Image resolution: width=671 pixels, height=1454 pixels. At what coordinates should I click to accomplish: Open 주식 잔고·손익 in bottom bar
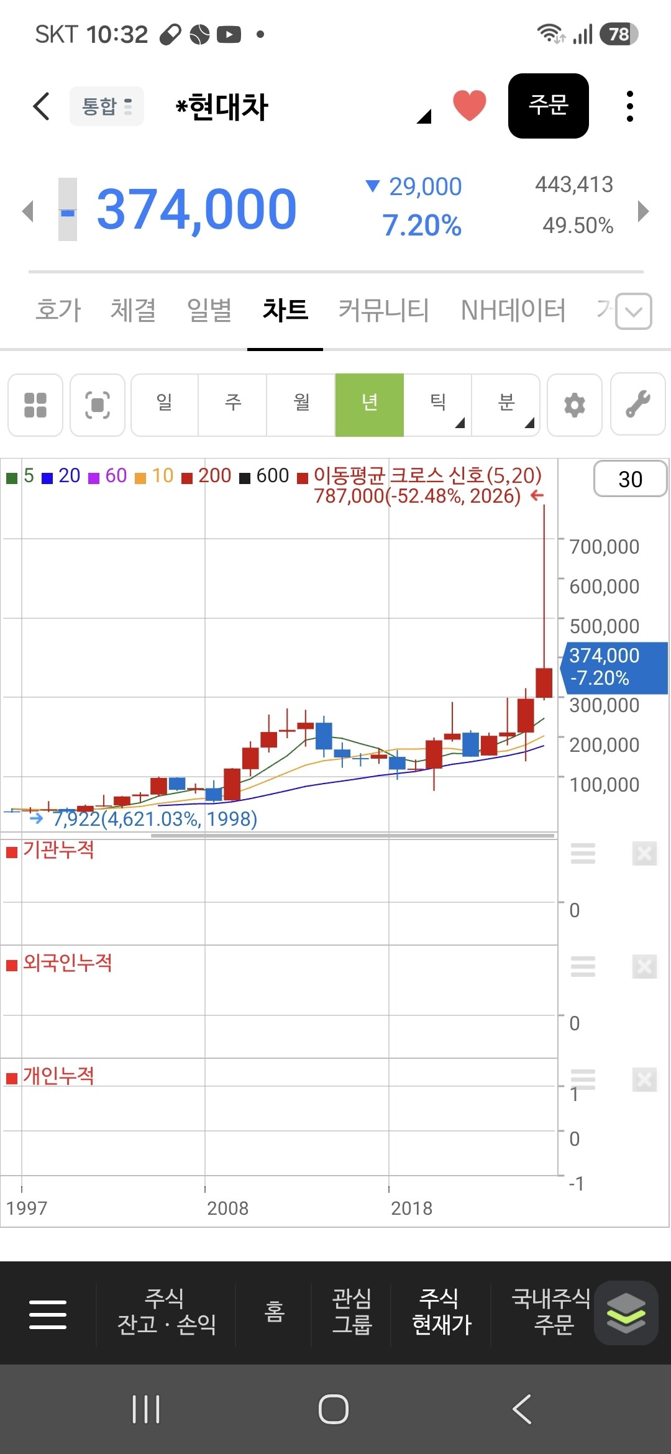tap(166, 1312)
